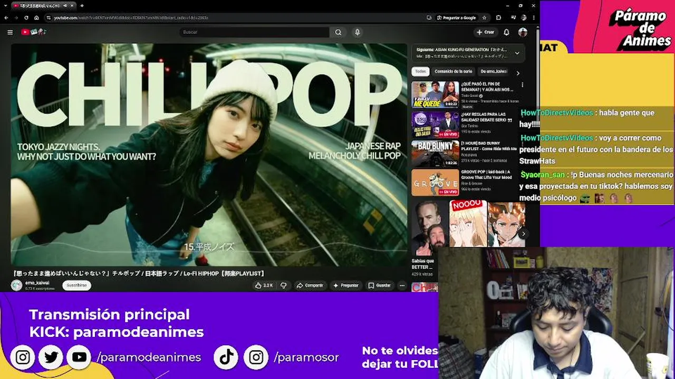The width and height of the screenshot is (675, 379).
Task: Close the current YouTube tab
Action: (x=71, y=5)
